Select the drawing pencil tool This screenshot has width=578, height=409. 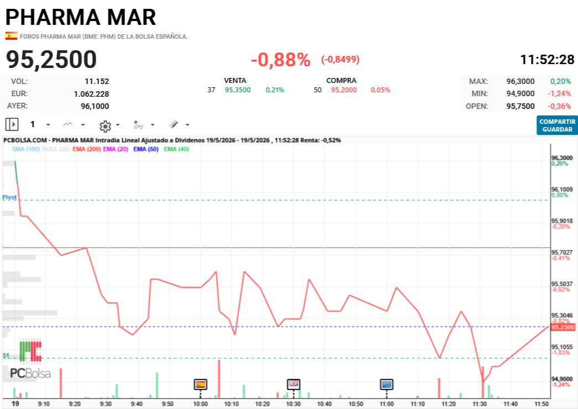pyautogui.click(x=174, y=124)
